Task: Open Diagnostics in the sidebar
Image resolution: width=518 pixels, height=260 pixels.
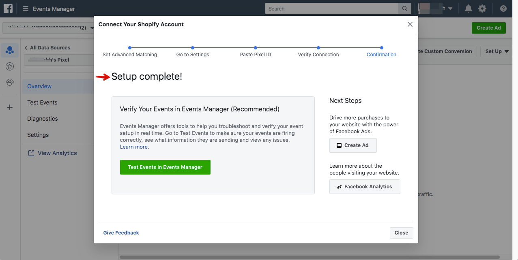Action: [43, 119]
